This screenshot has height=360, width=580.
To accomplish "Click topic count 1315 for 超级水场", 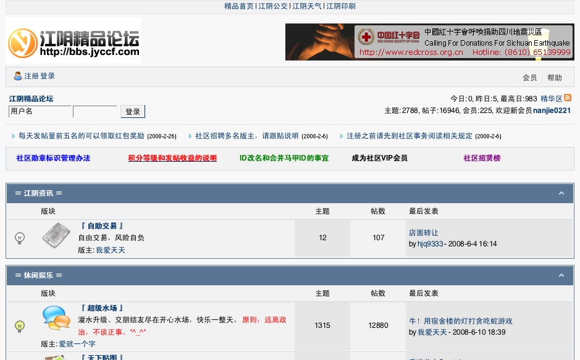I will click(x=322, y=325).
